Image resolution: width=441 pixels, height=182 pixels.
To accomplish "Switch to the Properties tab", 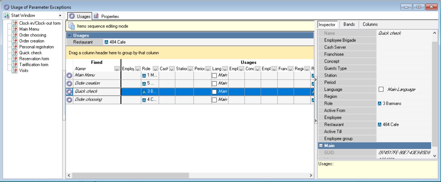I will point(106,16).
